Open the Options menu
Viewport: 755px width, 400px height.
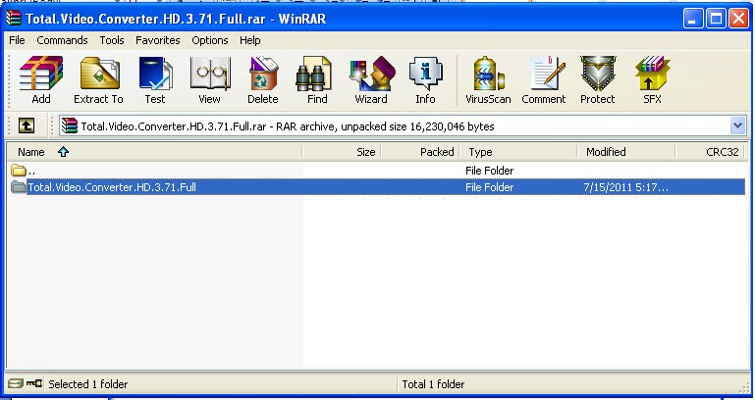click(210, 40)
